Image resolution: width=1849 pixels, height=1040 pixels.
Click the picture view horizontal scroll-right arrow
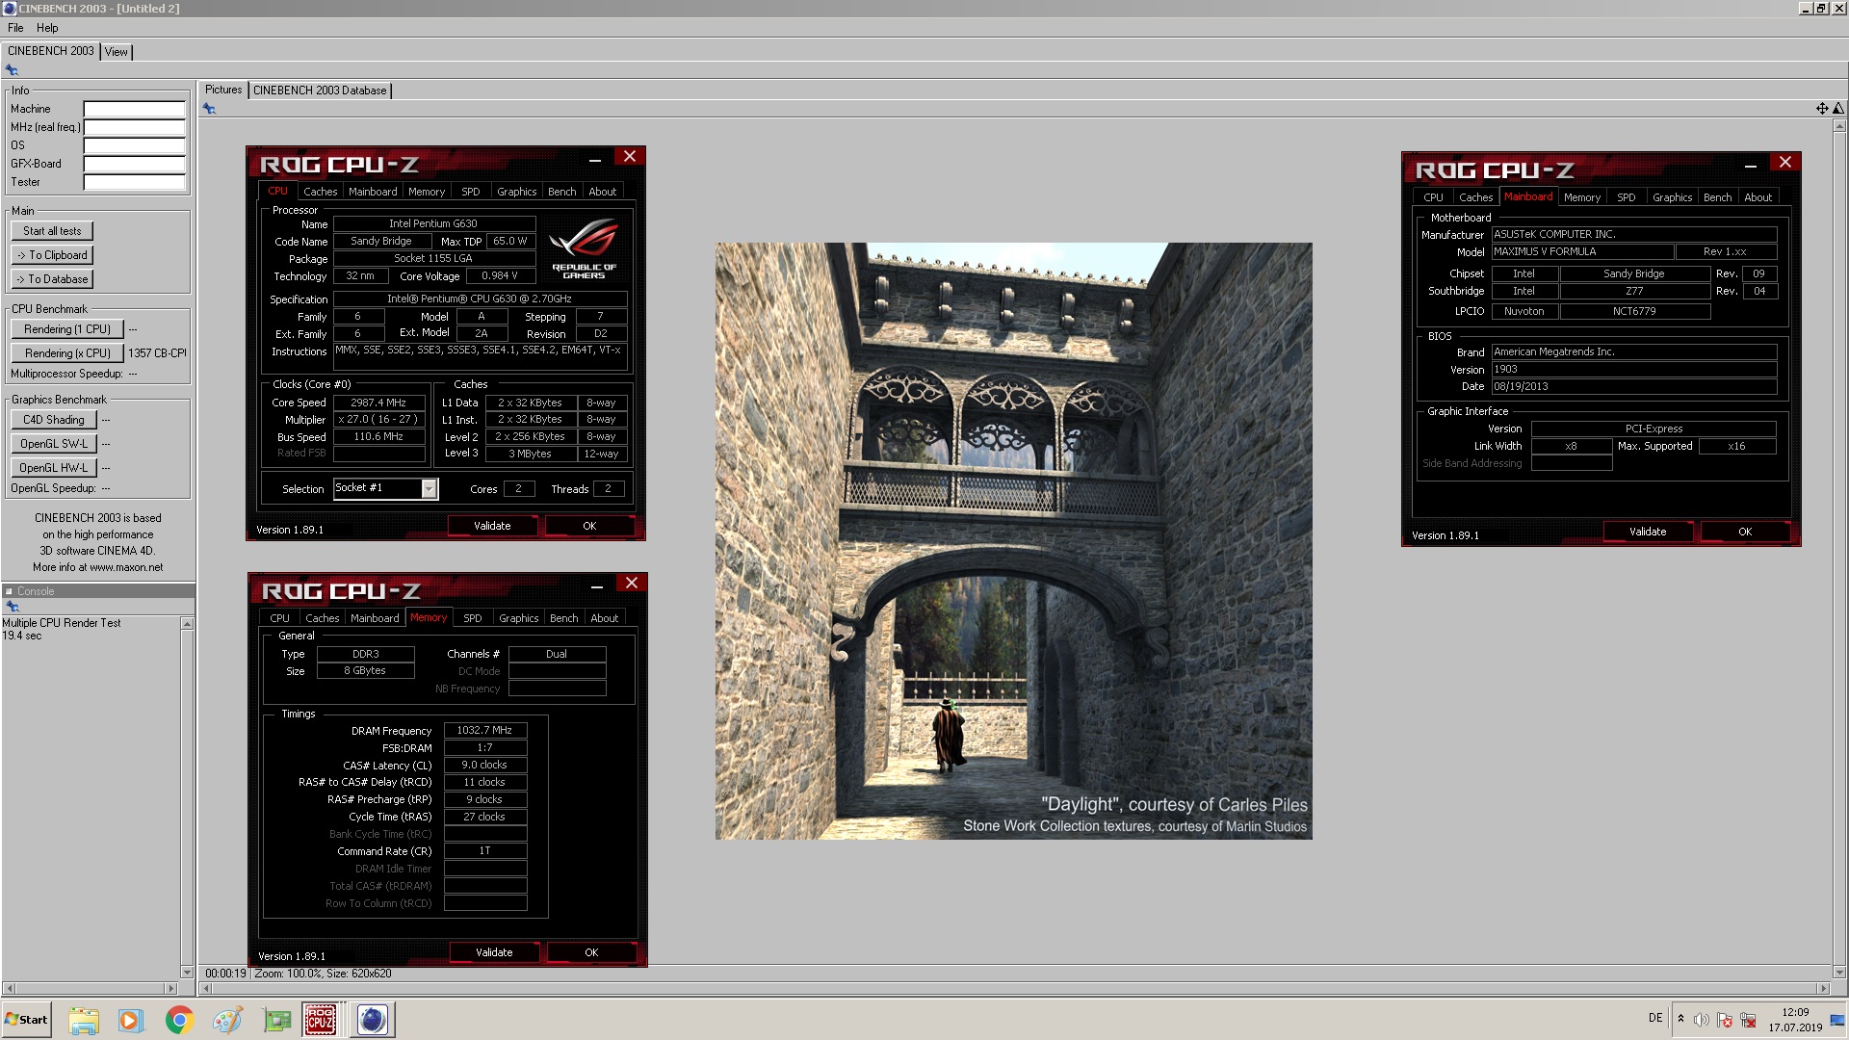click(1823, 989)
